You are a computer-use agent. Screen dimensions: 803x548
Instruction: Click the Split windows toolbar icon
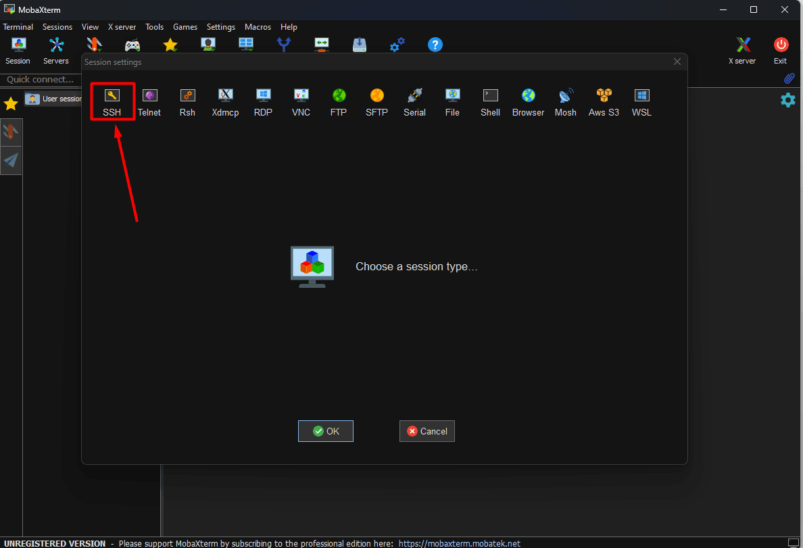(x=246, y=45)
